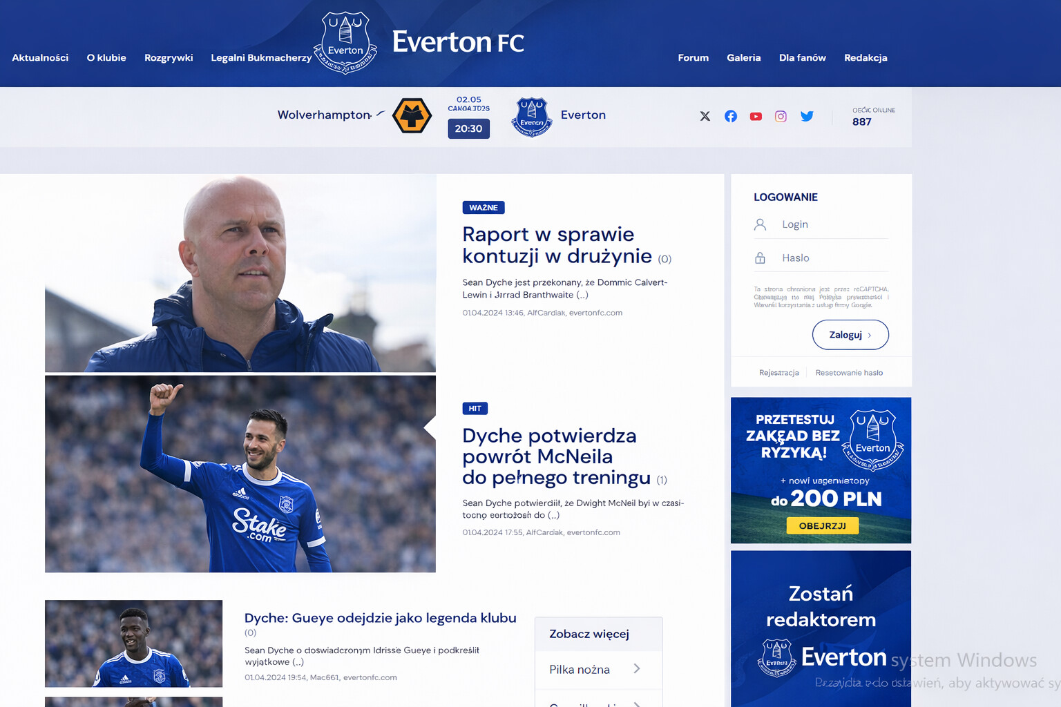
Task: Open the Dla fanów menu
Action: (803, 57)
